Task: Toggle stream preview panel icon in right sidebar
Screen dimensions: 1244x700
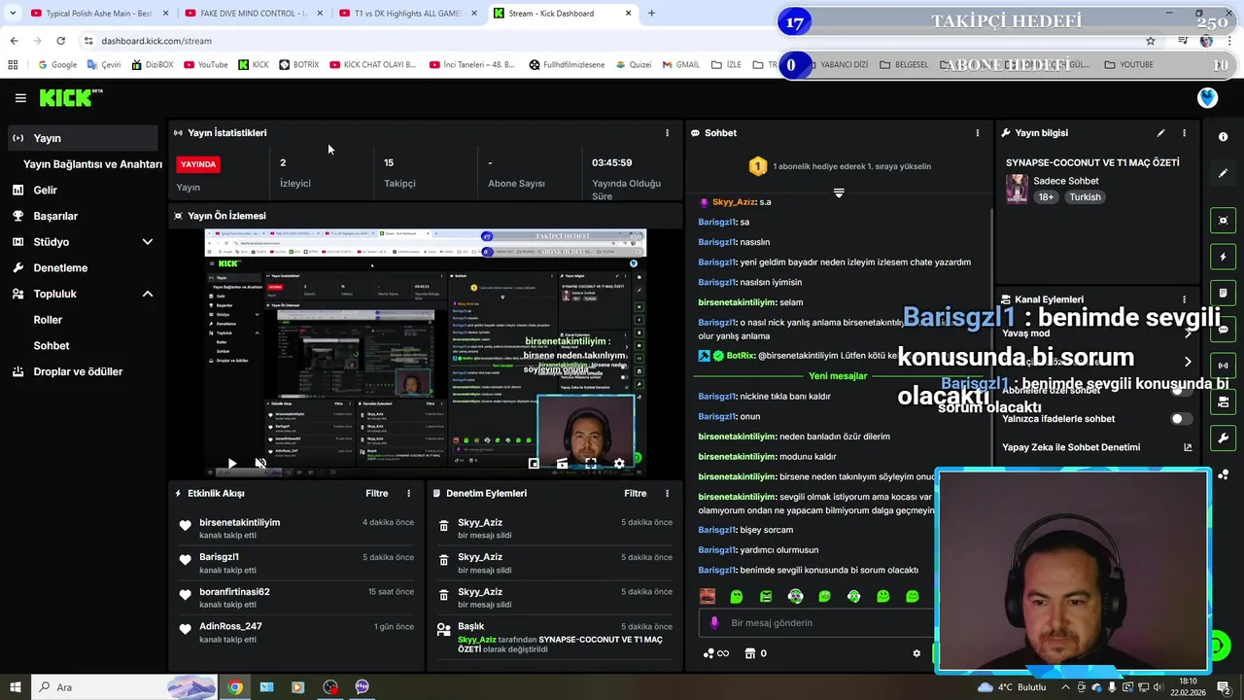Action: tap(1224, 221)
